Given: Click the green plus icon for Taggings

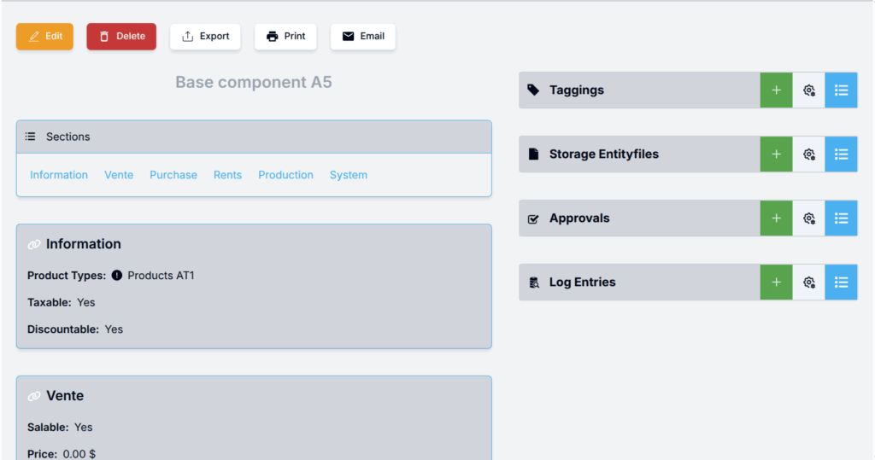Looking at the screenshot, I should [776, 90].
